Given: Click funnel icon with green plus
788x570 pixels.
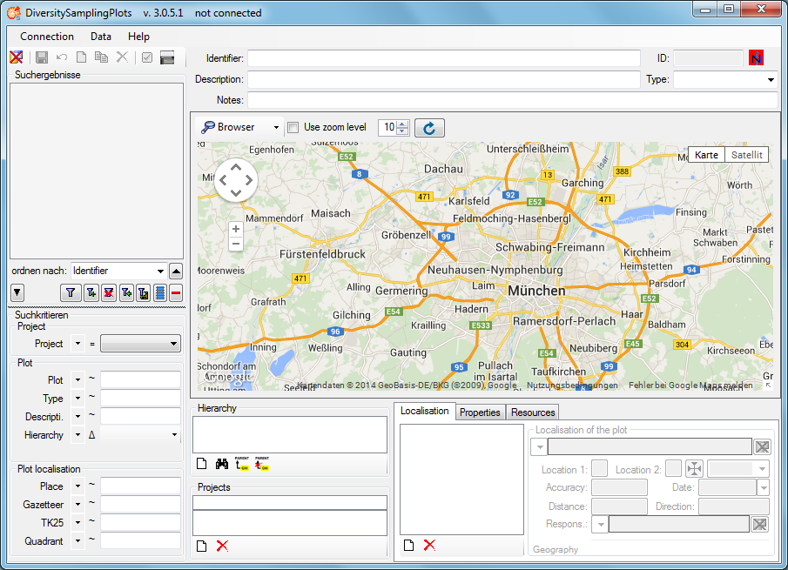Looking at the screenshot, I should [x=91, y=292].
